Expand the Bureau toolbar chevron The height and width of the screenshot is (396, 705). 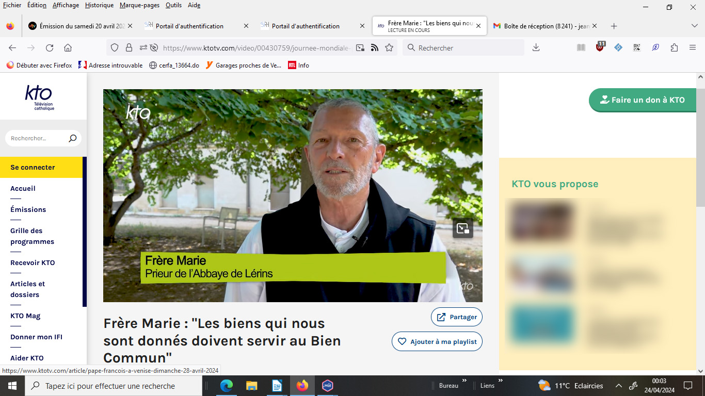point(463,381)
